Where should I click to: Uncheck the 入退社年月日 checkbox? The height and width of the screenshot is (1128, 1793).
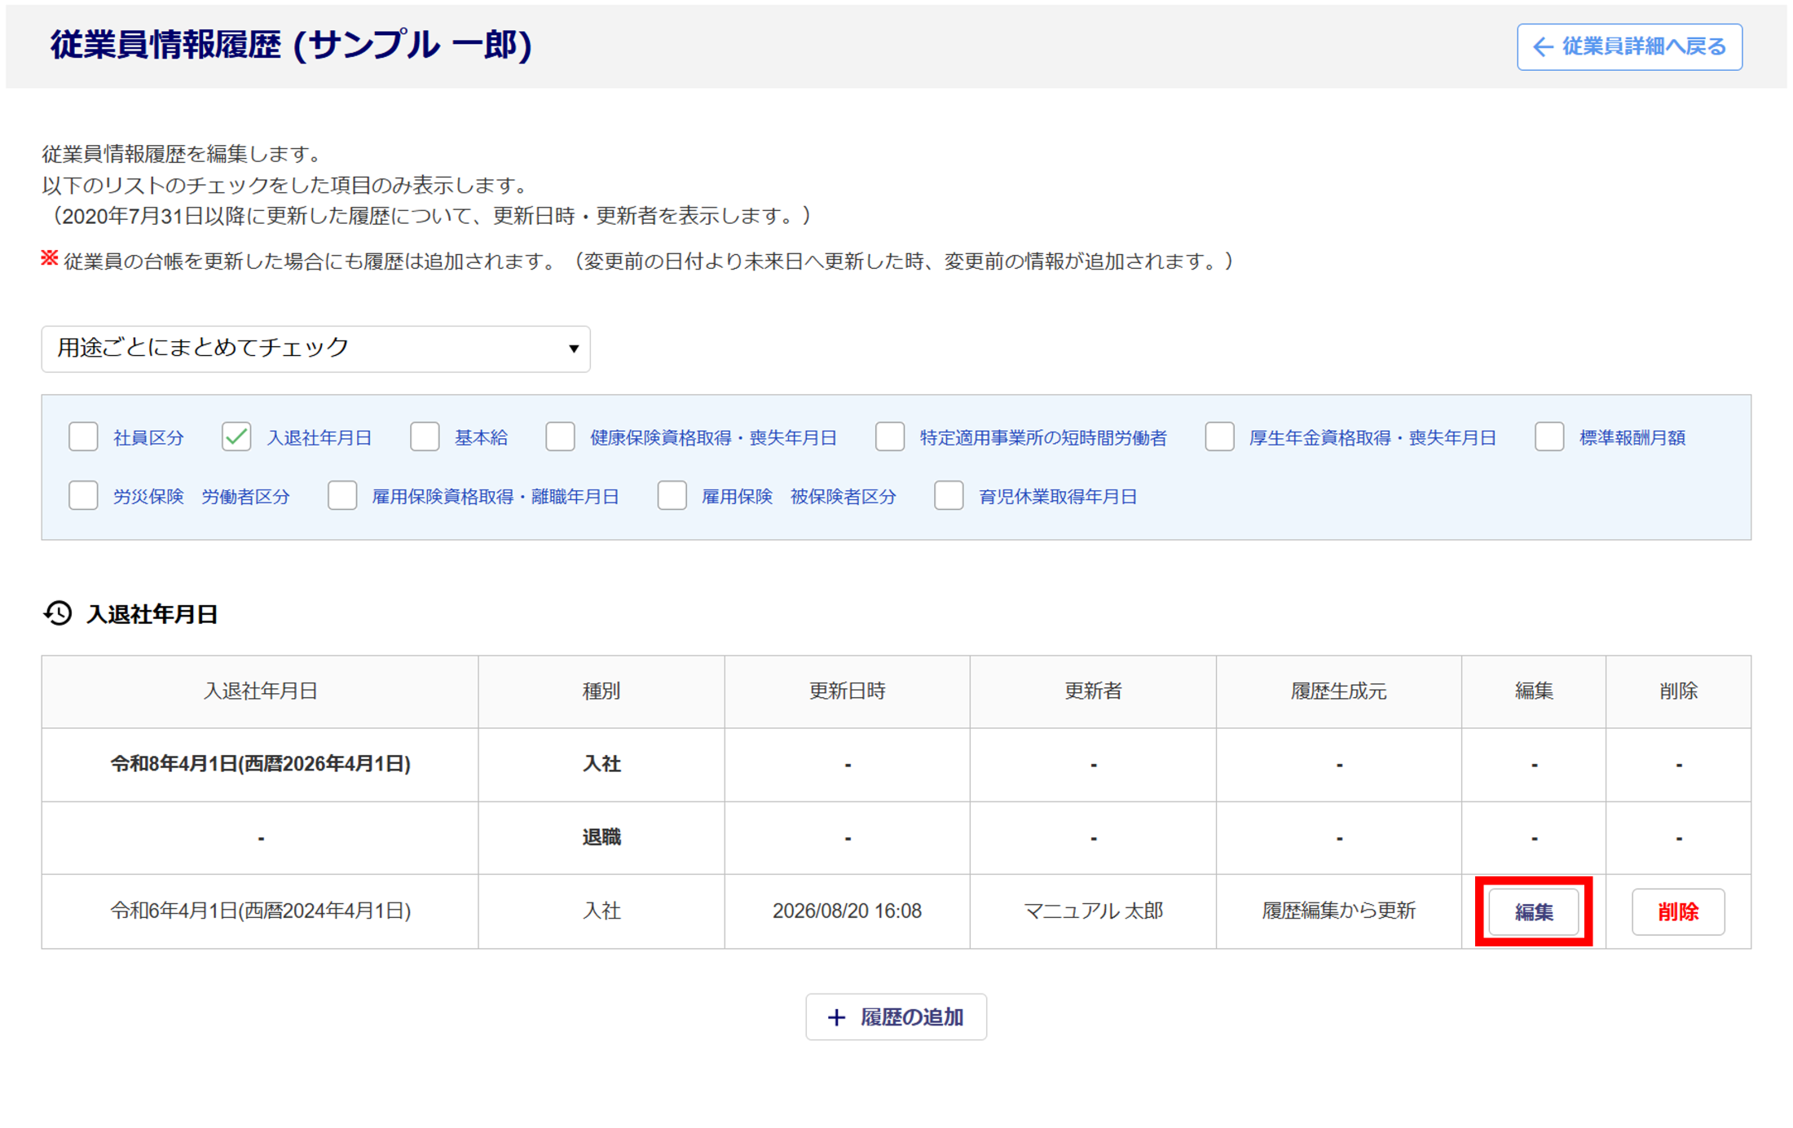click(236, 437)
